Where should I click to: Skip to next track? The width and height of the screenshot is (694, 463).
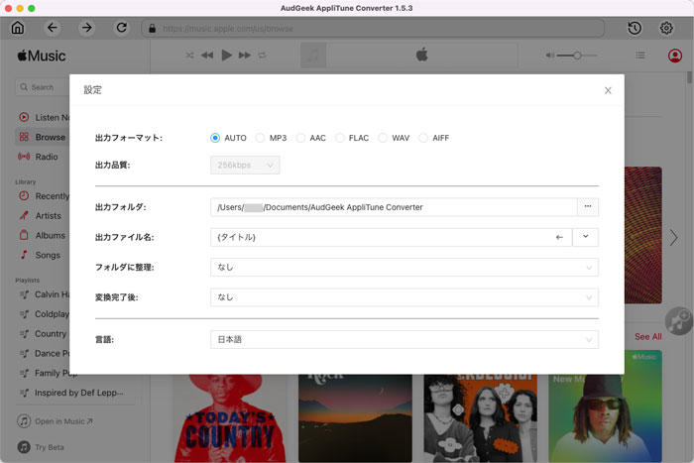(244, 56)
